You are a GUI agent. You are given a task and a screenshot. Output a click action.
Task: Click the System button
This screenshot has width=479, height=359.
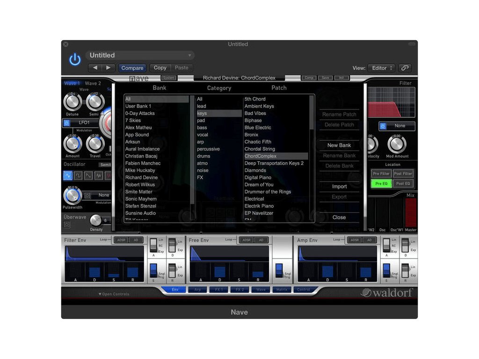point(168,78)
